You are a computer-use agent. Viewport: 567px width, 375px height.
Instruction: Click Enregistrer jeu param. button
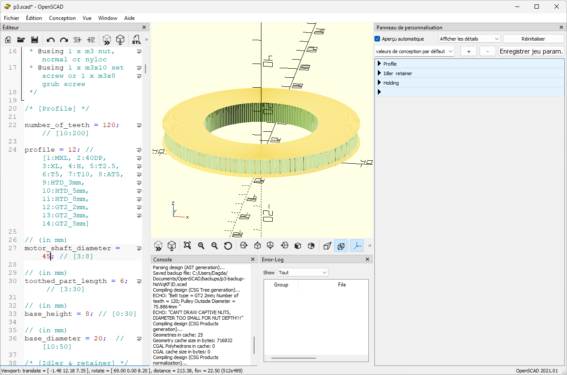[532, 51]
